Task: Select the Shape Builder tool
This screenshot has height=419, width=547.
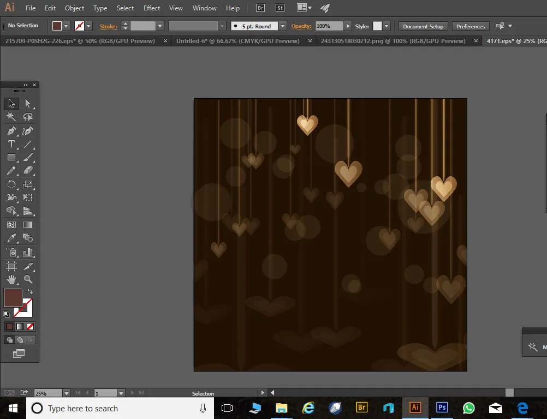Action: point(11,211)
